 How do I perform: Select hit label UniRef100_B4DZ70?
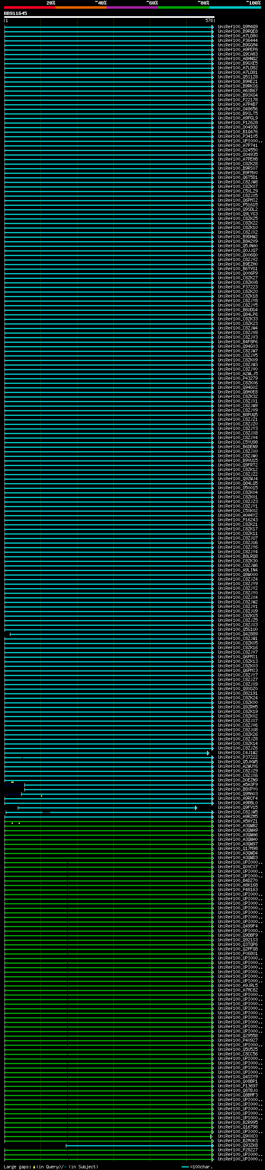tap(238, 881)
